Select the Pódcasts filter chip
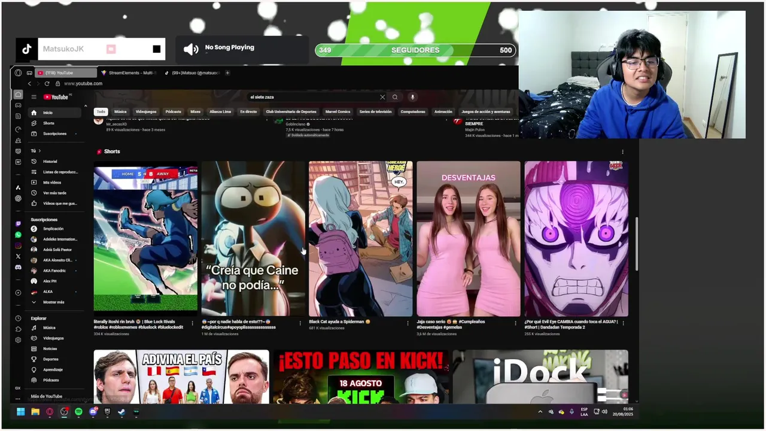The width and height of the screenshot is (766, 431). coord(174,112)
